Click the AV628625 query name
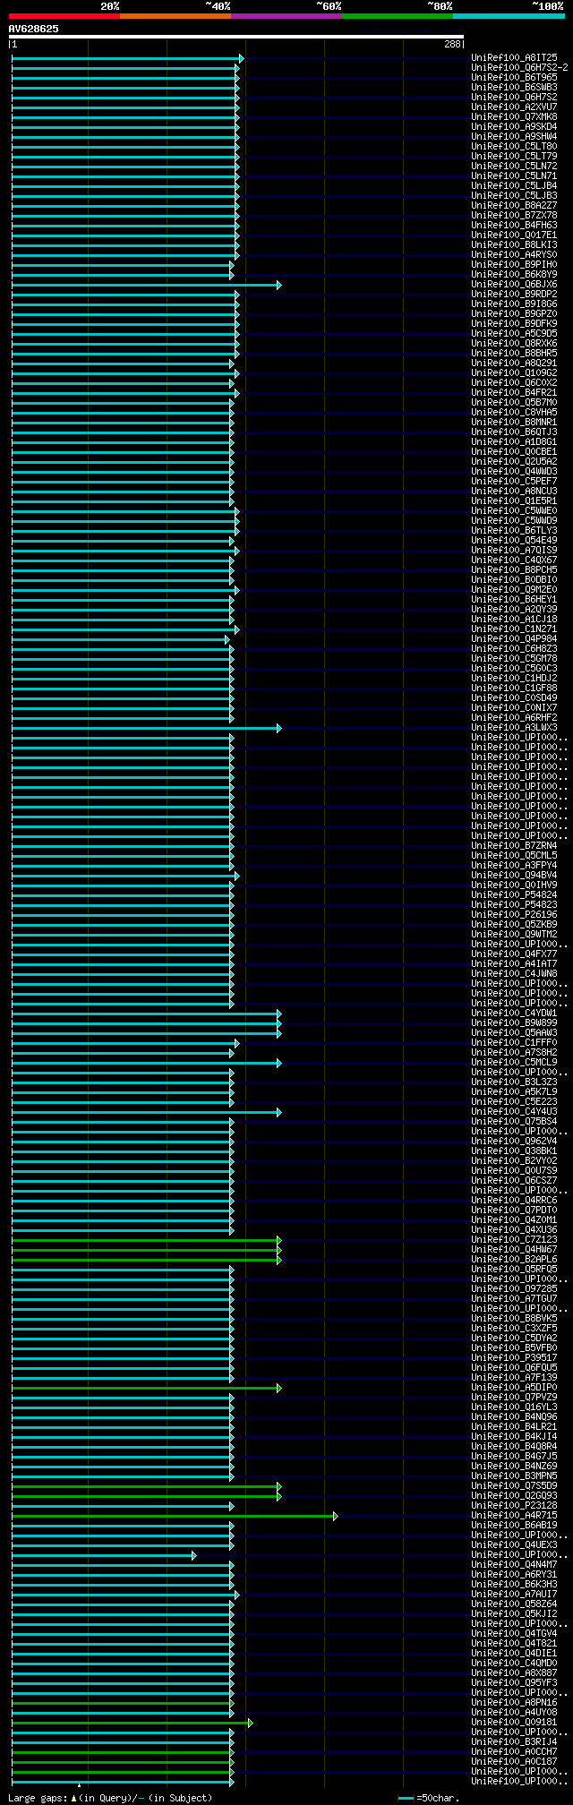Viewport: 573px width, 1805px height. pos(34,29)
